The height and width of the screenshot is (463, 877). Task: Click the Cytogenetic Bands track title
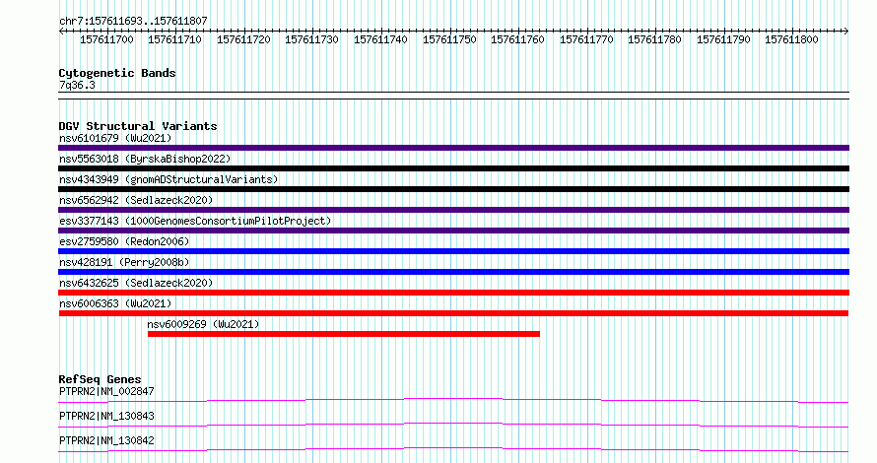click(117, 73)
